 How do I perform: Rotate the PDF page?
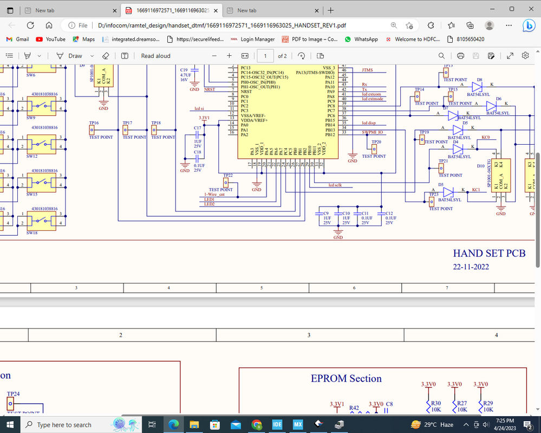302,56
